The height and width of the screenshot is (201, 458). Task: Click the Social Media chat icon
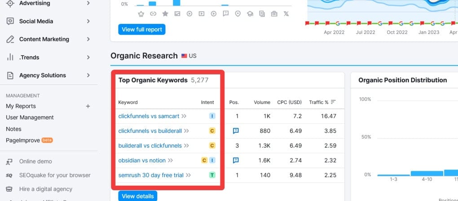pyautogui.click(x=10, y=21)
